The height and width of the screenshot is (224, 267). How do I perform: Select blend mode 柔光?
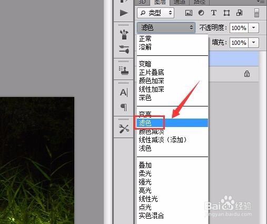coord(172,174)
